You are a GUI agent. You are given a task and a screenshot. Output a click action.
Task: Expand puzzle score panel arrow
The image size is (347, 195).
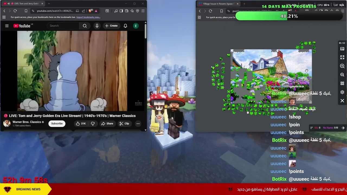point(343,128)
